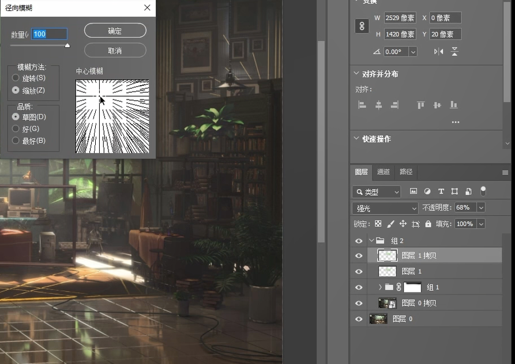This screenshot has width=515, height=364.
Task: Select the 图层 0 拷贝 layer thumbnail
Action: point(387,303)
